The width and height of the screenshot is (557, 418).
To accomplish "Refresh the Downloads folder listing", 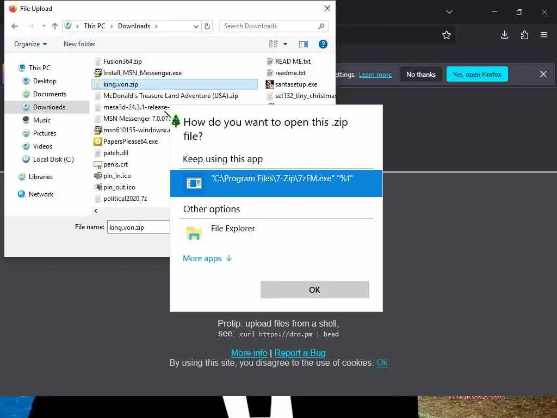I will click(x=207, y=26).
